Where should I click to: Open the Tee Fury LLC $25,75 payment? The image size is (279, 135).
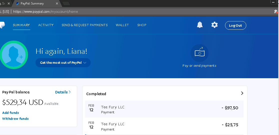tap(164, 126)
